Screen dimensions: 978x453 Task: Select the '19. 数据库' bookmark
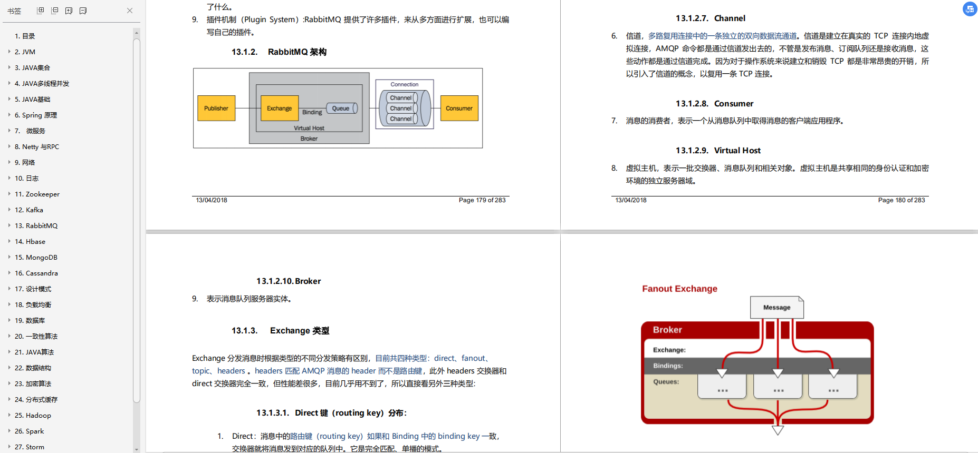tap(30, 320)
